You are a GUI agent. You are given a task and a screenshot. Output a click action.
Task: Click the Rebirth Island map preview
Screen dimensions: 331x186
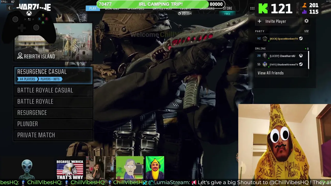(x=53, y=42)
